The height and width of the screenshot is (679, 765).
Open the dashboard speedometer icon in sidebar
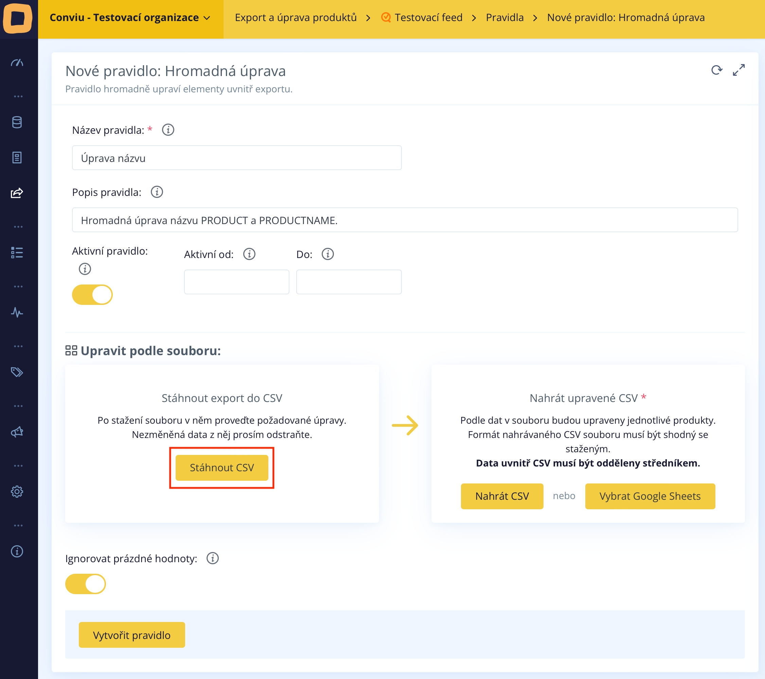(x=17, y=62)
